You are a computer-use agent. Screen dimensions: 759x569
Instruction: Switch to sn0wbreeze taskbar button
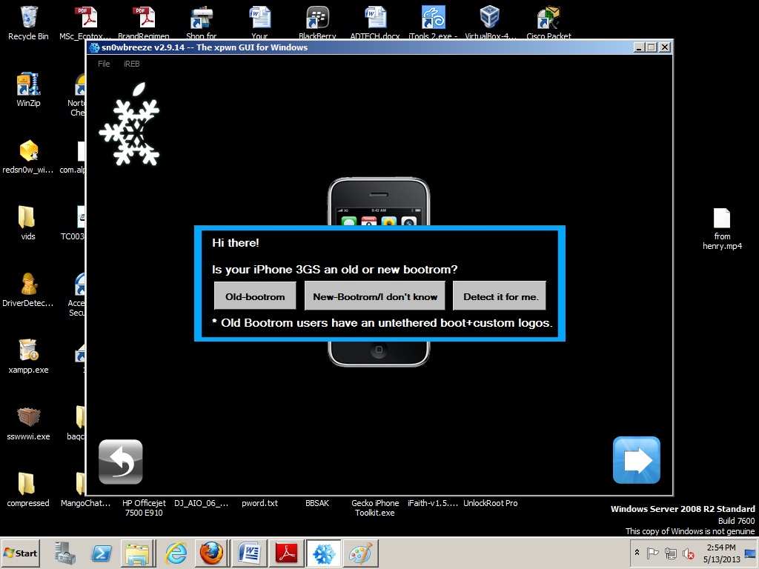324,553
